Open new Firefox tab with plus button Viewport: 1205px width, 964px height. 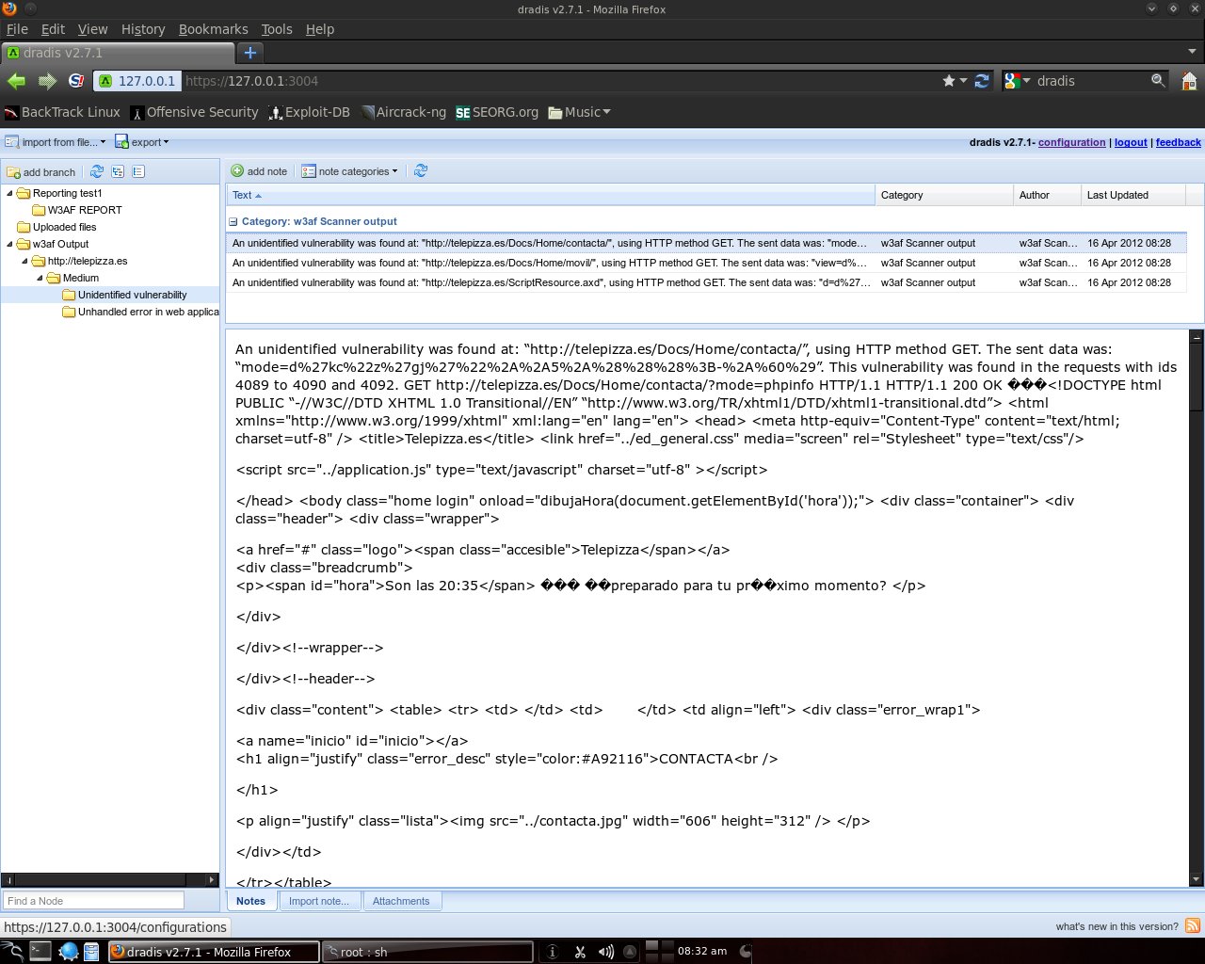250,53
